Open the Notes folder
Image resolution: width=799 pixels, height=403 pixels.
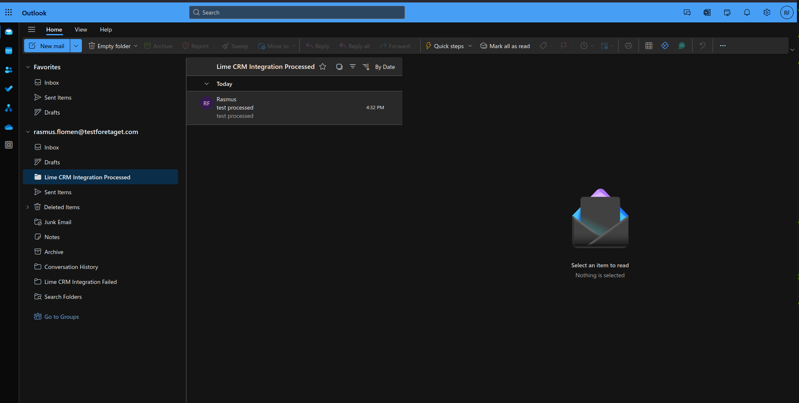pos(101,237)
